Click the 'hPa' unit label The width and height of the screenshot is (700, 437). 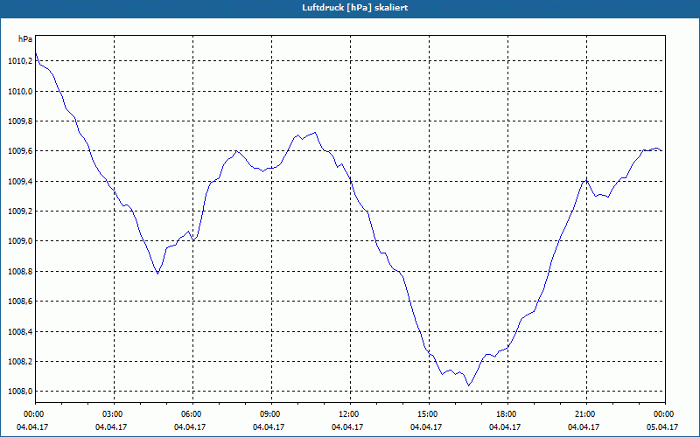coord(25,39)
